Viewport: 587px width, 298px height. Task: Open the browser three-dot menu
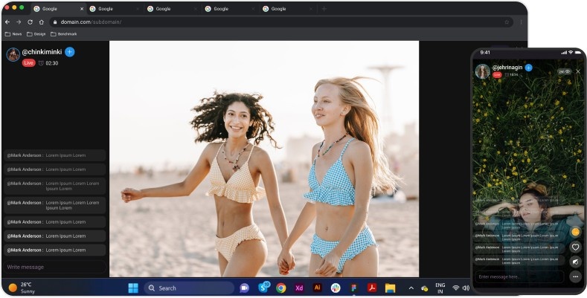(521, 22)
